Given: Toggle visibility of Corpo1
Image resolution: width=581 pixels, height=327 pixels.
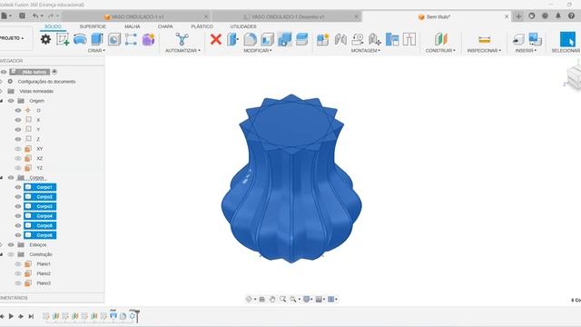Looking at the screenshot, I should pos(18,187).
